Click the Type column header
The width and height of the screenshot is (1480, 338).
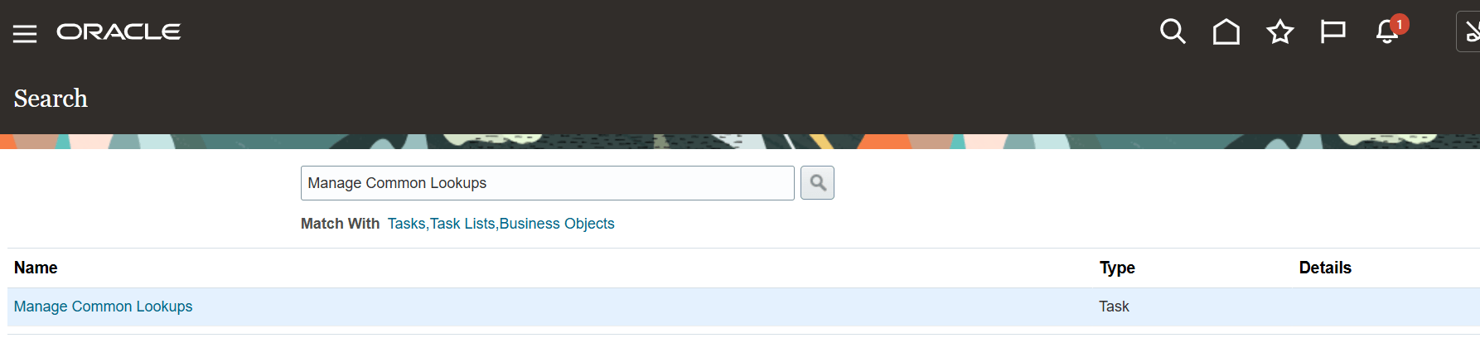tap(1117, 268)
